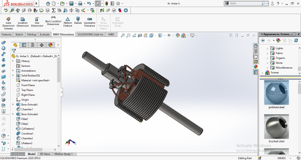Click the Save icon in title toolbar
The image size is (301, 160).
(x=71, y=4)
